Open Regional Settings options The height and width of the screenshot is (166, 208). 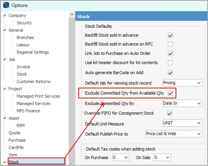[x=33, y=52]
